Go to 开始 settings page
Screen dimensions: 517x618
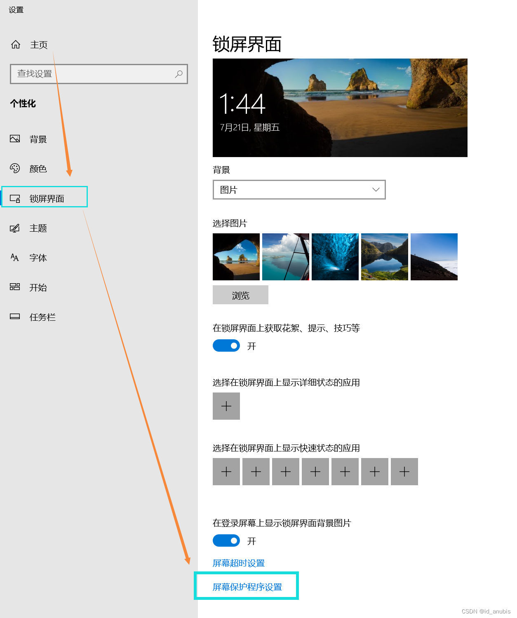(38, 287)
